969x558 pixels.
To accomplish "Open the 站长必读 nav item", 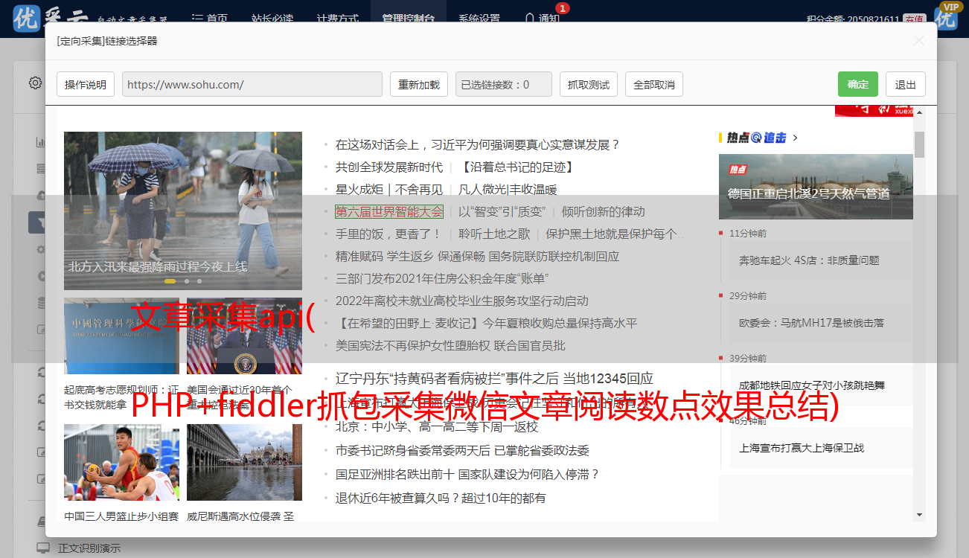I will tap(272, 18).
